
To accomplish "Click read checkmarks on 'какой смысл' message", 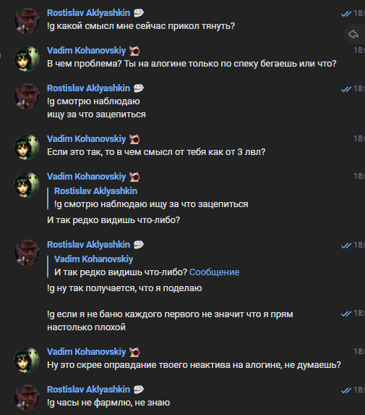I will coord(346,14).
